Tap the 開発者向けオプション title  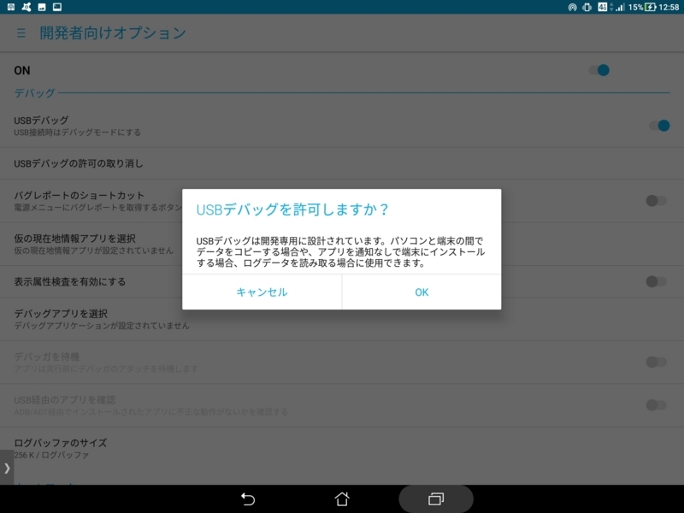click(x=113, y=33)
